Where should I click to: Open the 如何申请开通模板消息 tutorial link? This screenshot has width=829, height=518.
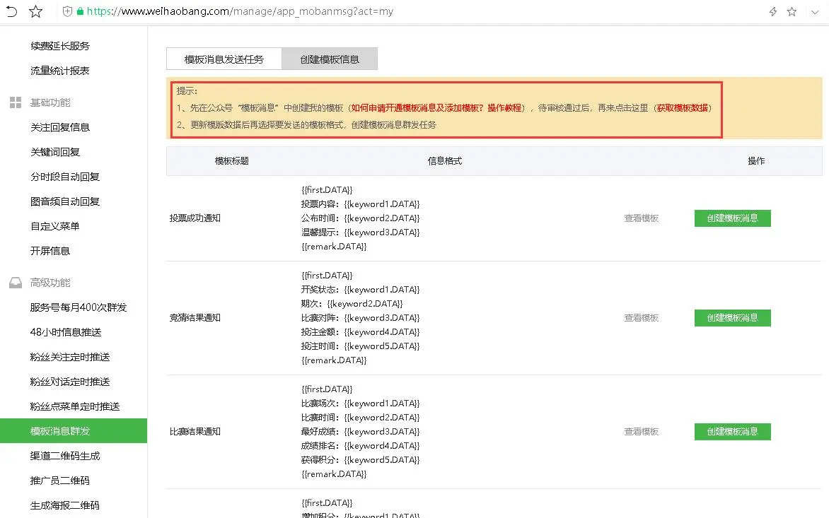(x=436, y=107)
